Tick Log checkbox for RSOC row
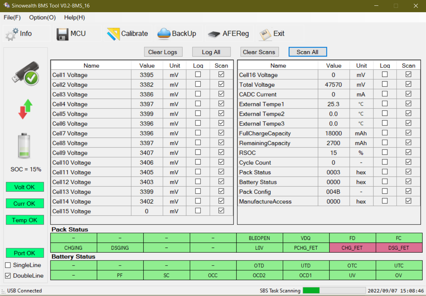 click(385, 152)
